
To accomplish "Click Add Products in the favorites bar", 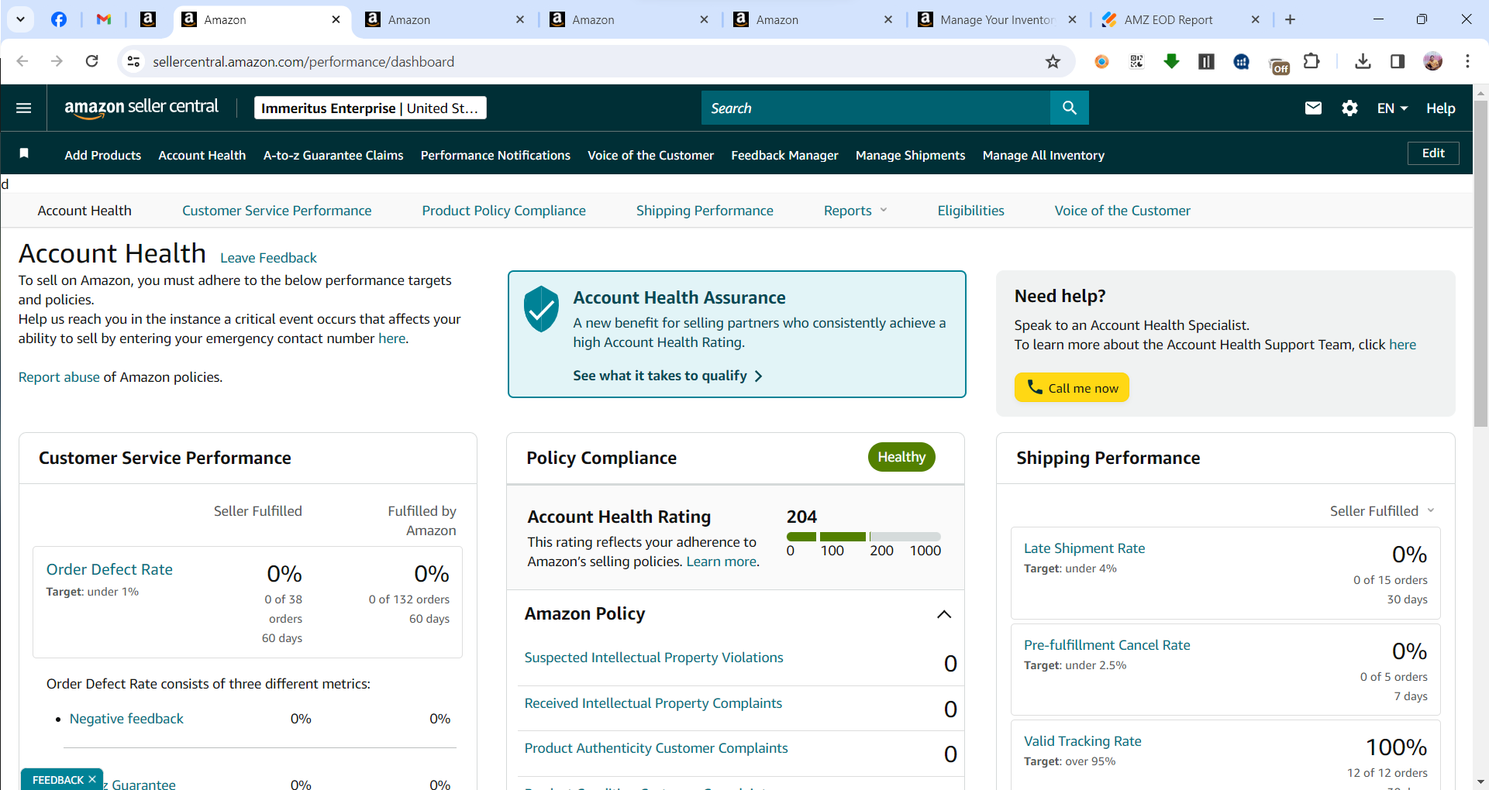I will (103, 155).
